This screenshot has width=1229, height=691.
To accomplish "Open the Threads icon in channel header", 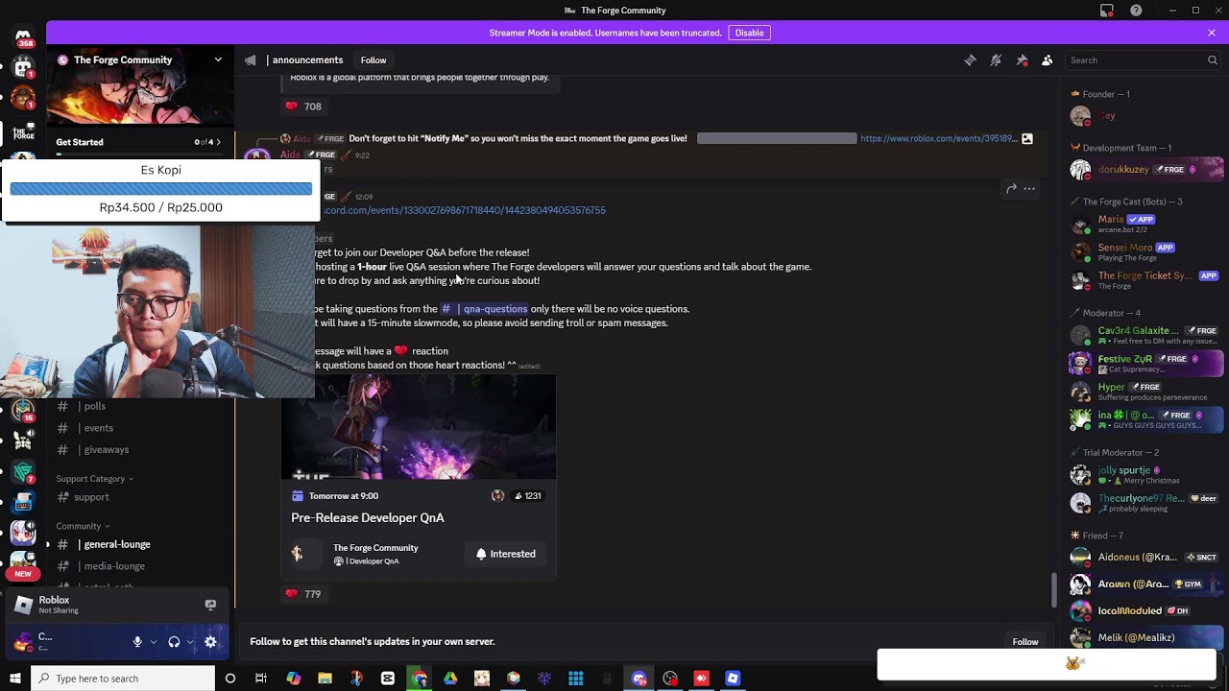I will (x=970, y=60).
